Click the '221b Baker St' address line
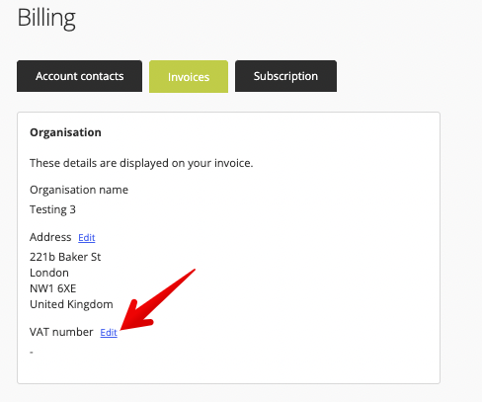The image size is (482, 402). (x=65, y=257)
